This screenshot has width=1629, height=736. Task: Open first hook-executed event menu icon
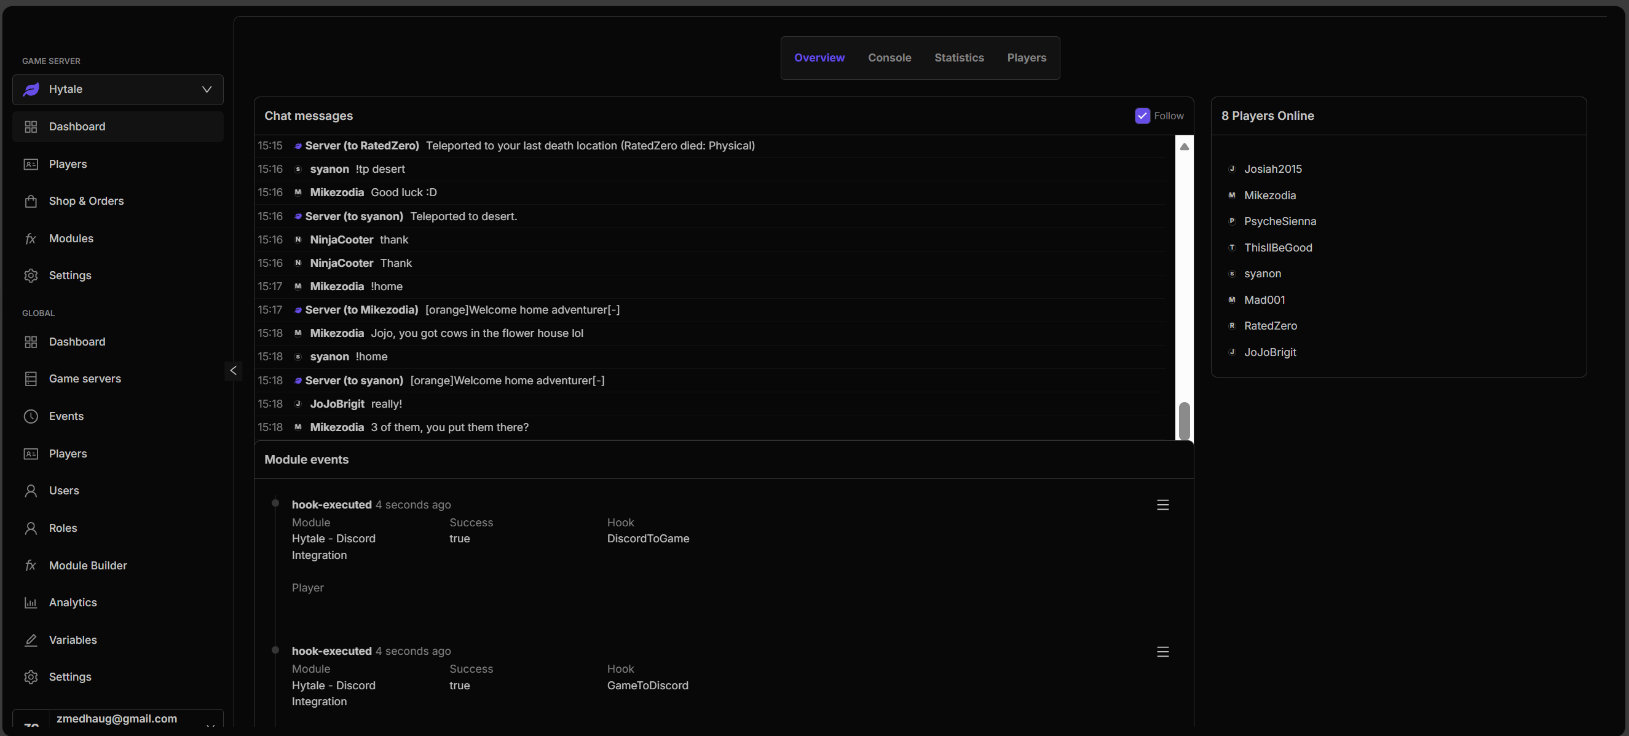pos(1162,505)
